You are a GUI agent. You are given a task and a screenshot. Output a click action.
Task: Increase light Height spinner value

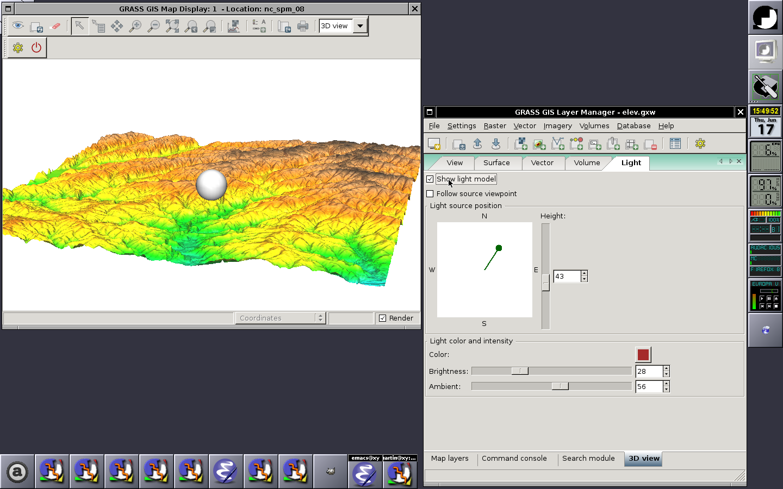(x=584, y=273)
